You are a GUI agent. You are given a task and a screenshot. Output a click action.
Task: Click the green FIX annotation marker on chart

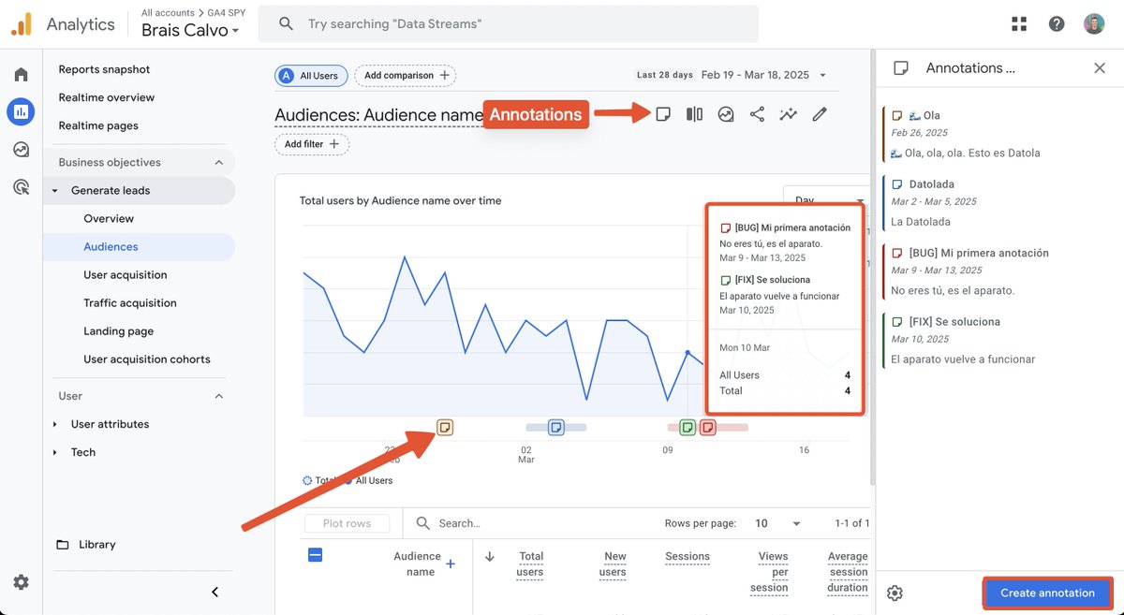pyautogui.click(x=688, y=428)
